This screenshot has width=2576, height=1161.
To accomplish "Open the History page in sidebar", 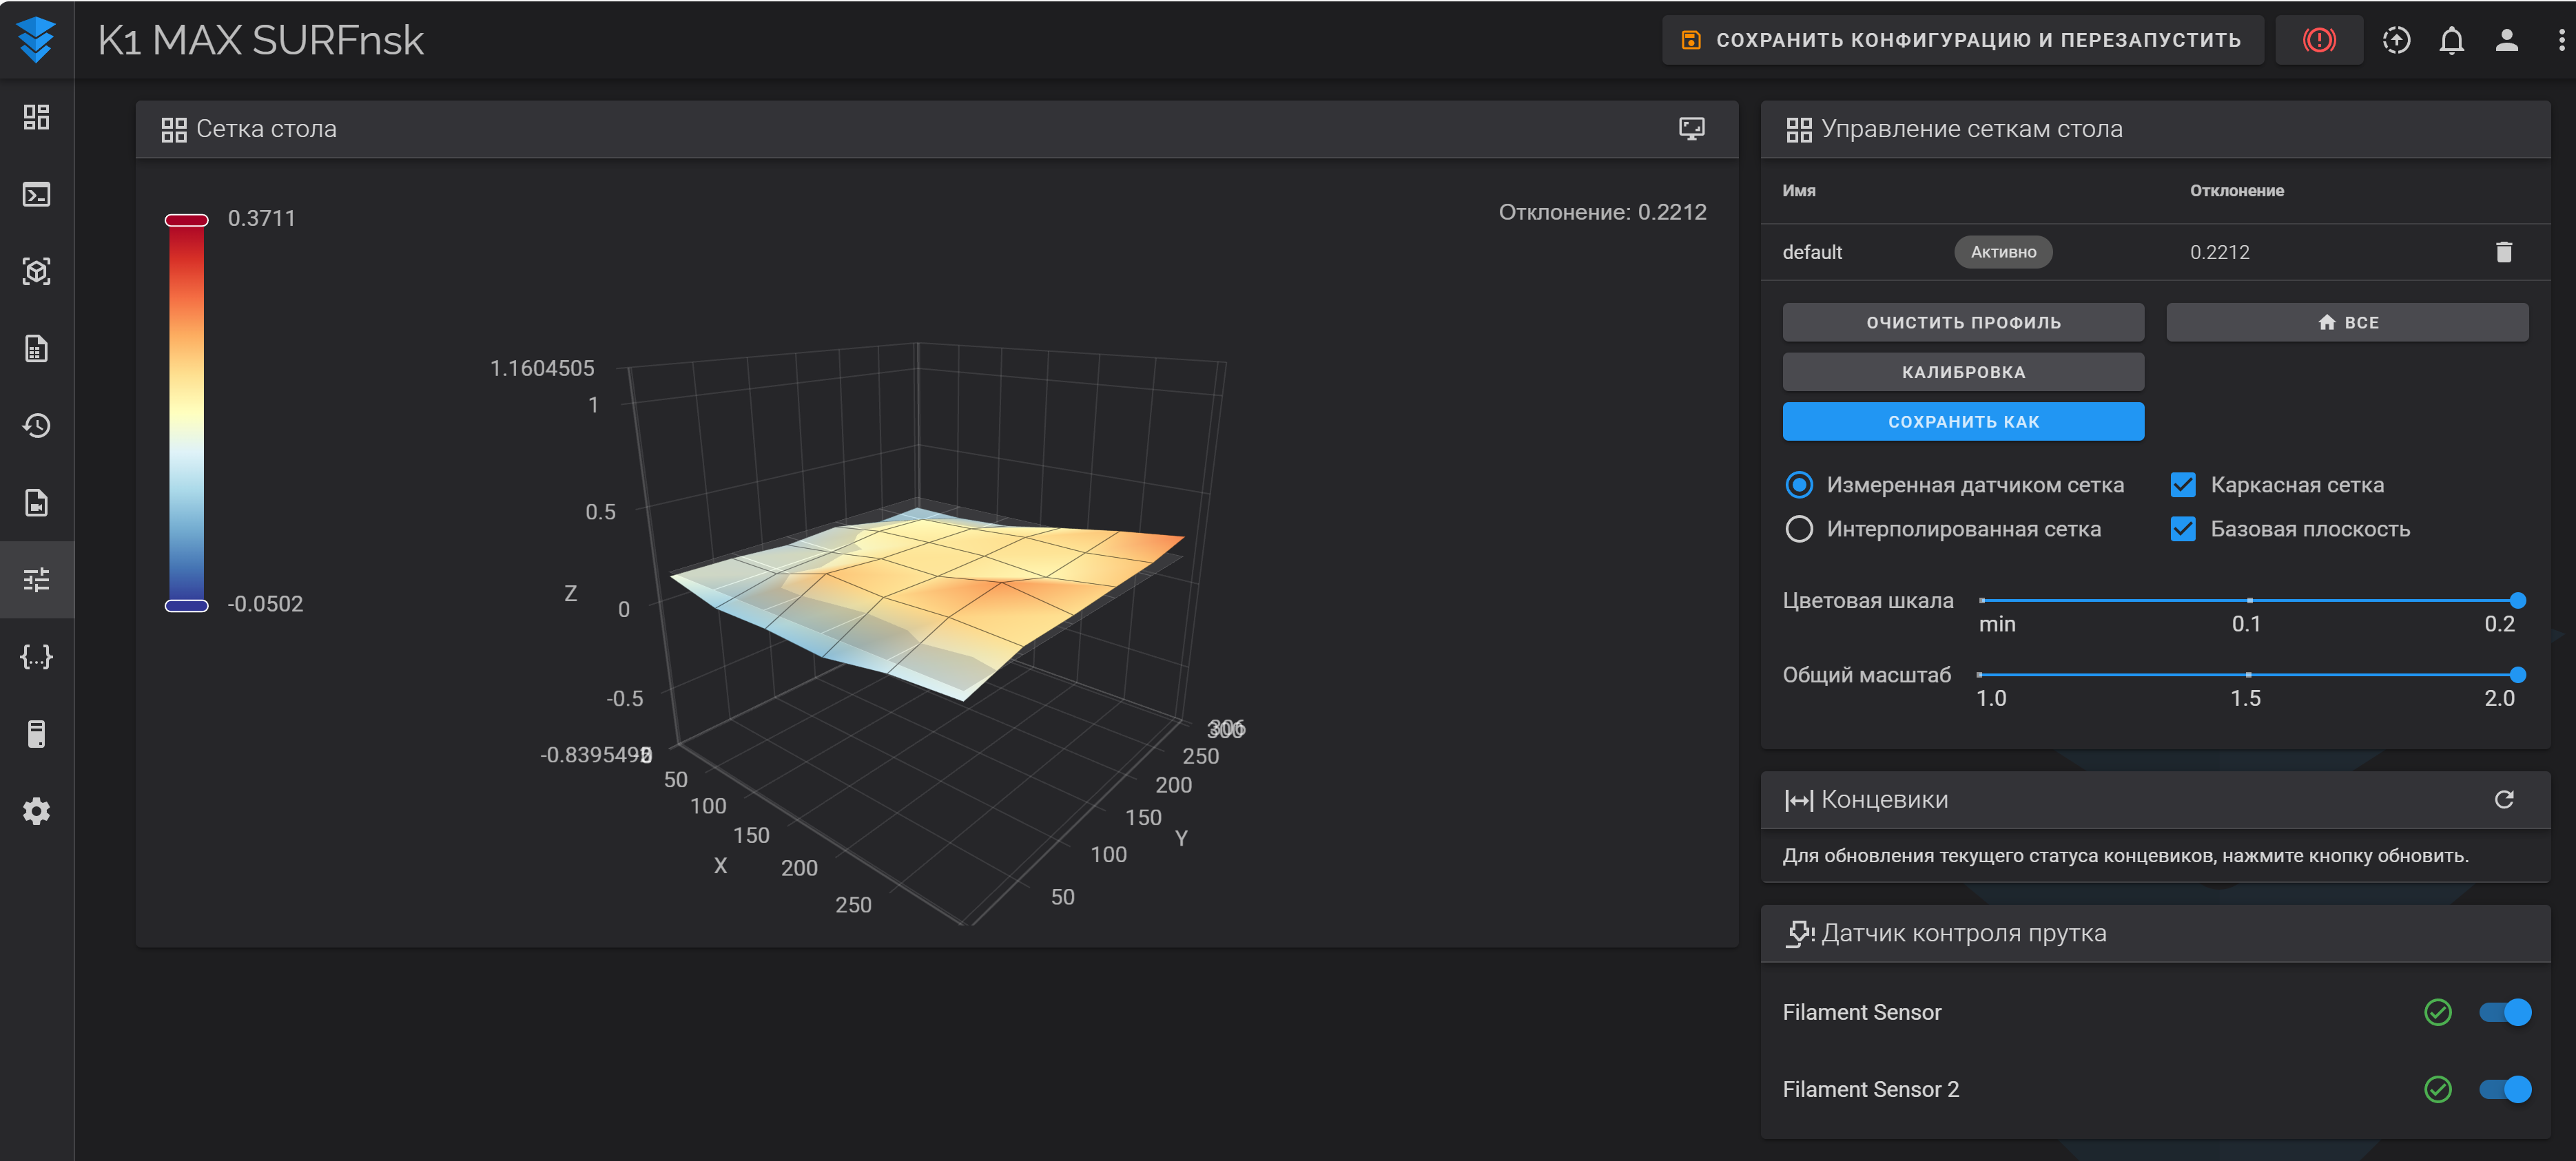I will coord(37,426).
